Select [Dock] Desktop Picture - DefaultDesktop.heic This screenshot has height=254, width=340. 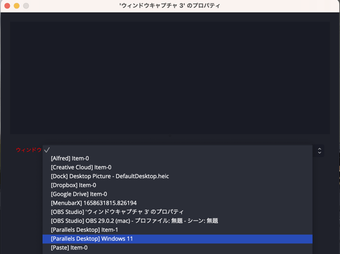177,176
